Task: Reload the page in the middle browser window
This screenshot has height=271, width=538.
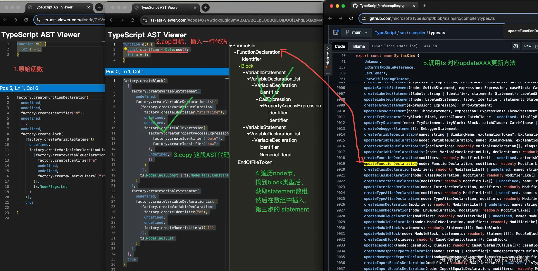Action: point(132,20)
